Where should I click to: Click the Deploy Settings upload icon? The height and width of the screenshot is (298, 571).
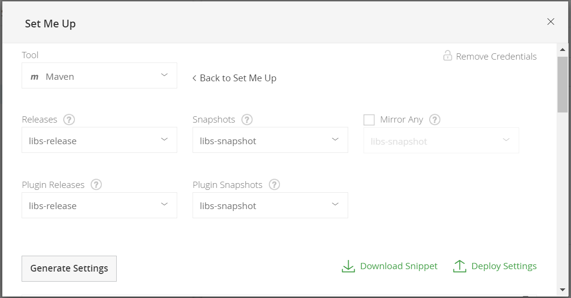460,266
